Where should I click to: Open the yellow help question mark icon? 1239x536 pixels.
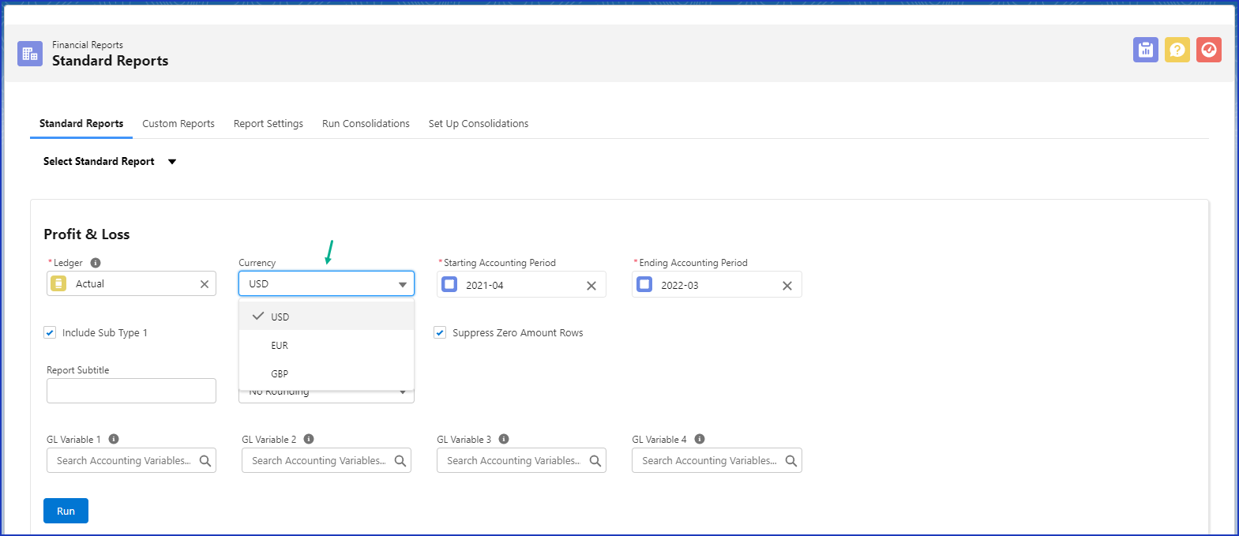click(x=1177, y=50)
